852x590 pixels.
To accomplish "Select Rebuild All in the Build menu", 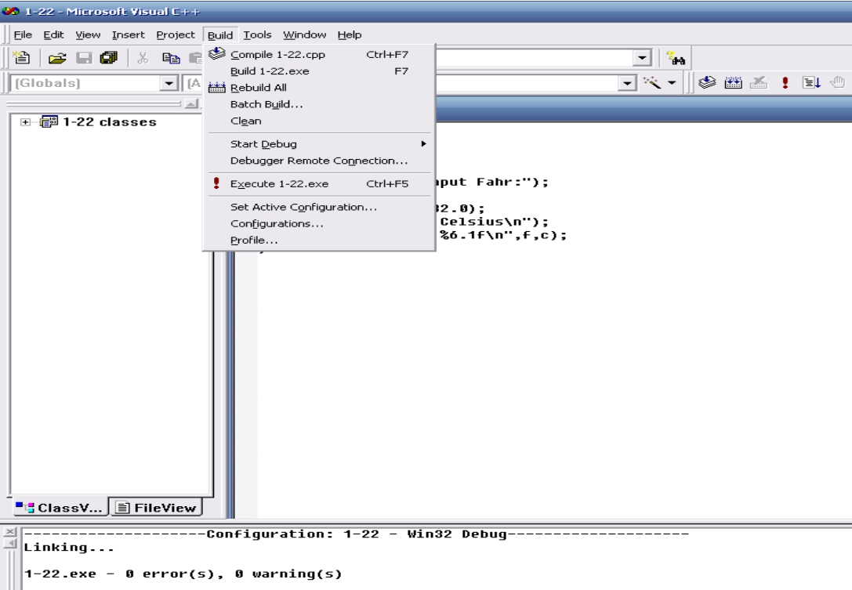I will click(258, 88).
